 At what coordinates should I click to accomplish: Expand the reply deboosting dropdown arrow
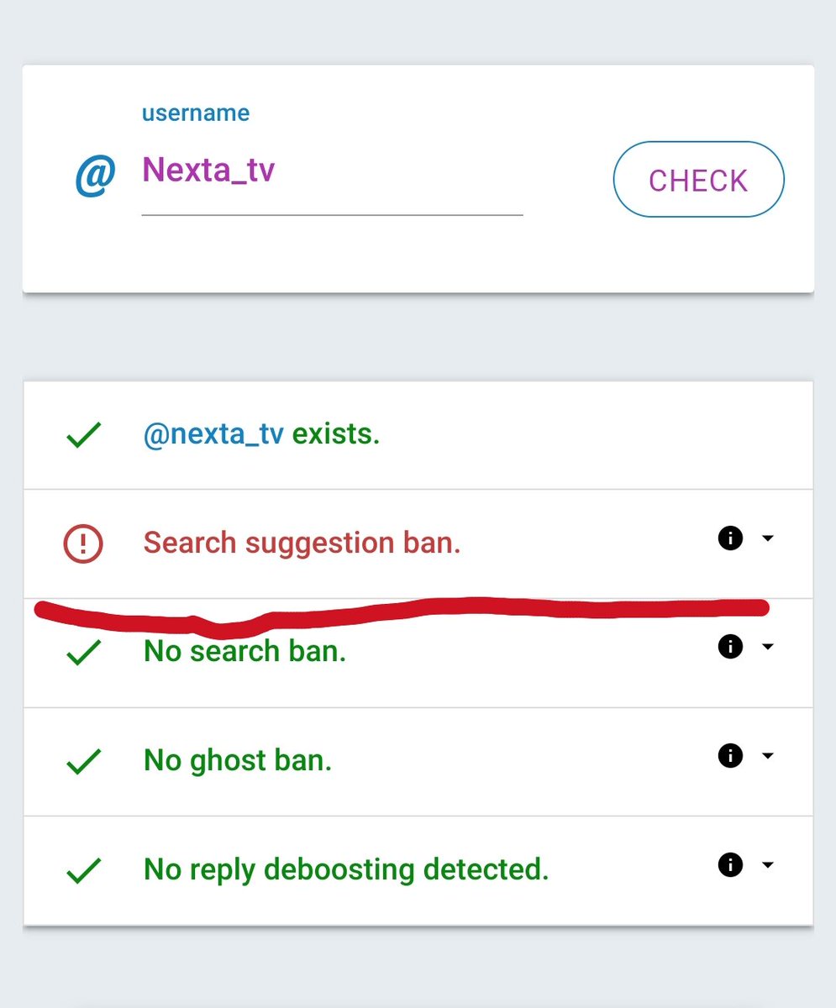click(x=767, y=864)
